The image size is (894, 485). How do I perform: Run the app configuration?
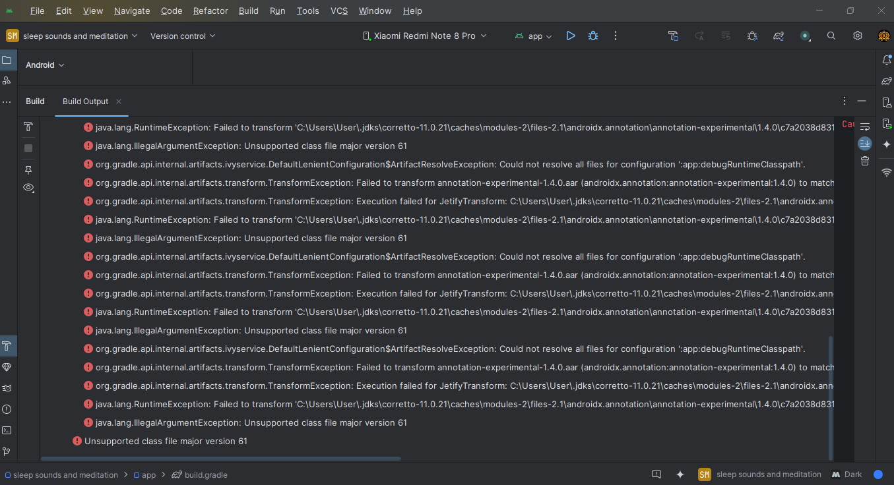click(571, 36)
